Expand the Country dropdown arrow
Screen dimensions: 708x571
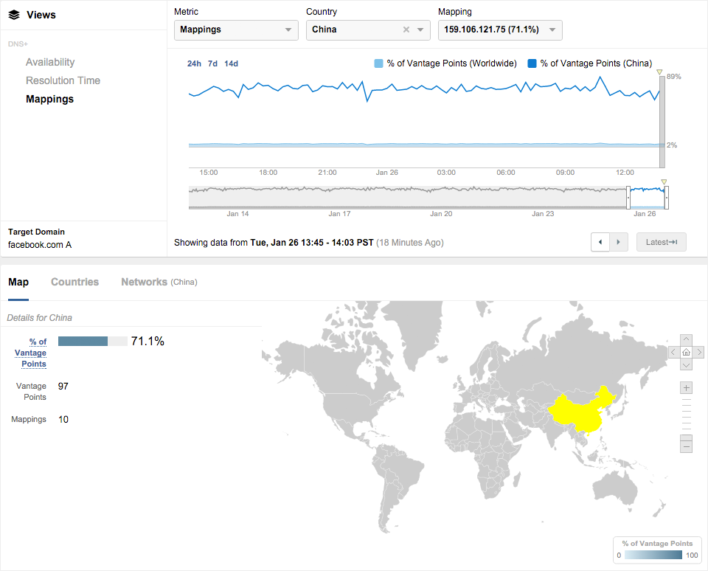tap(420, 30)
